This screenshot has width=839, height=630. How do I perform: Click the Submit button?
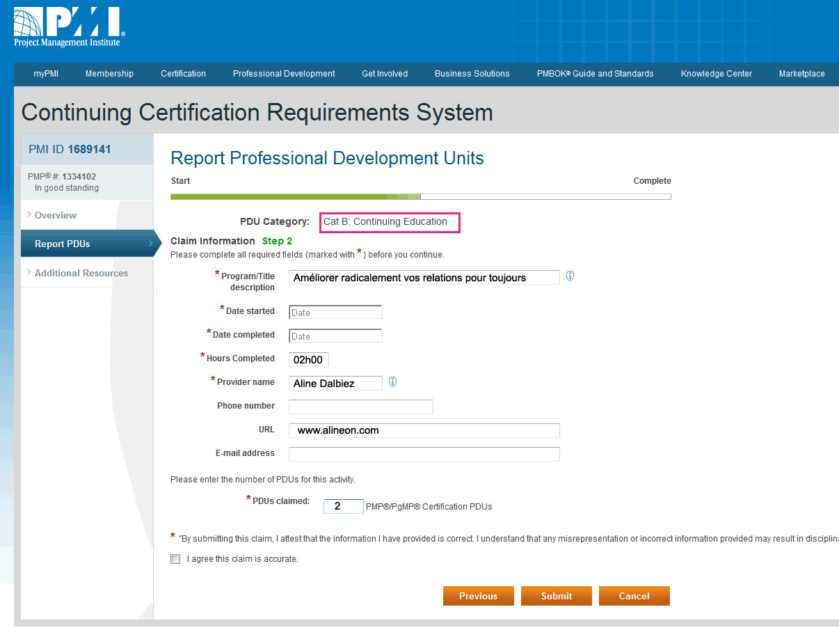[557, 596]
